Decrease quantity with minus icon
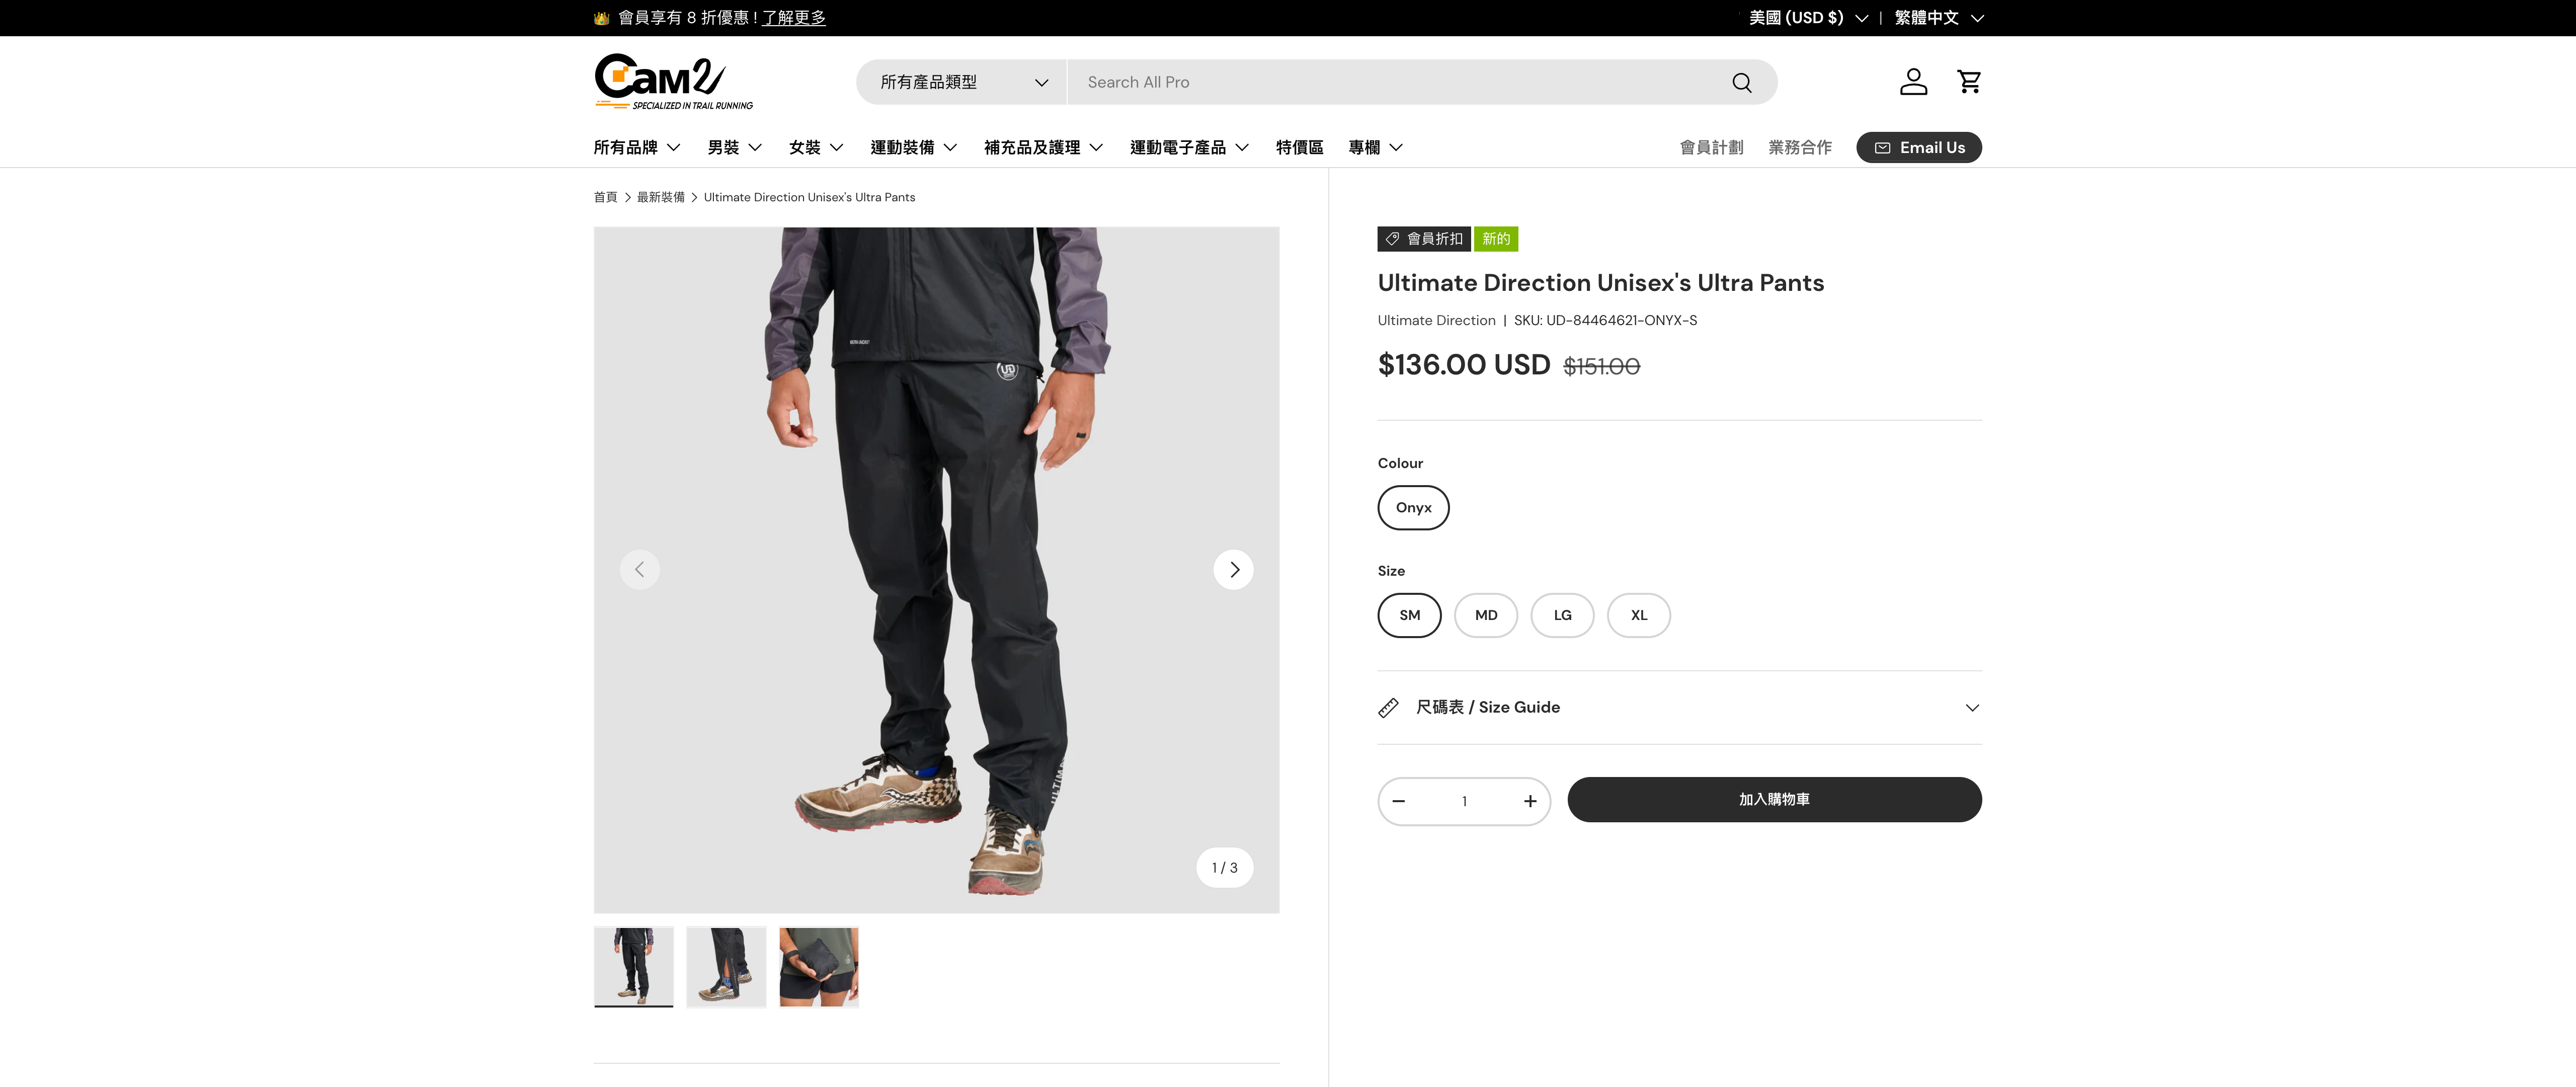The height and width of the screenshot is (1087, 2576). tap(1399, 801)
